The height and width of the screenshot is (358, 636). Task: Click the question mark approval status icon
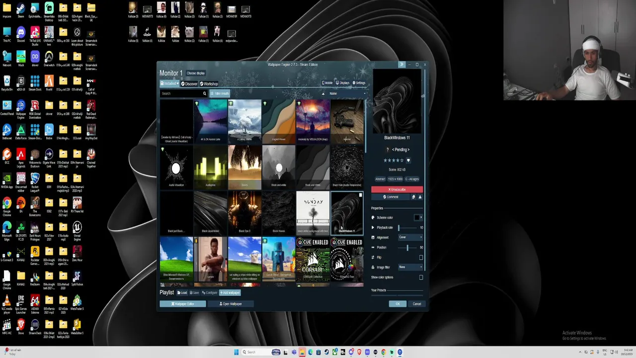pos(388,150)
